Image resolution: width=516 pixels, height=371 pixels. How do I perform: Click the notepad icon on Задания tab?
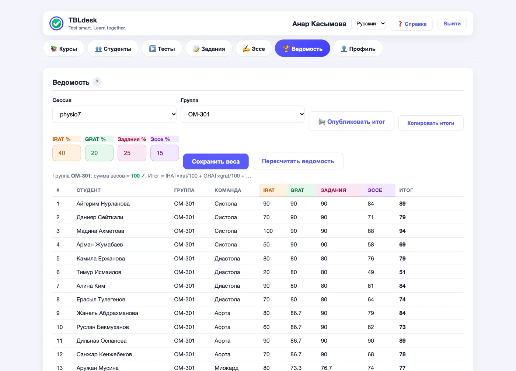[x=196, y=49]
